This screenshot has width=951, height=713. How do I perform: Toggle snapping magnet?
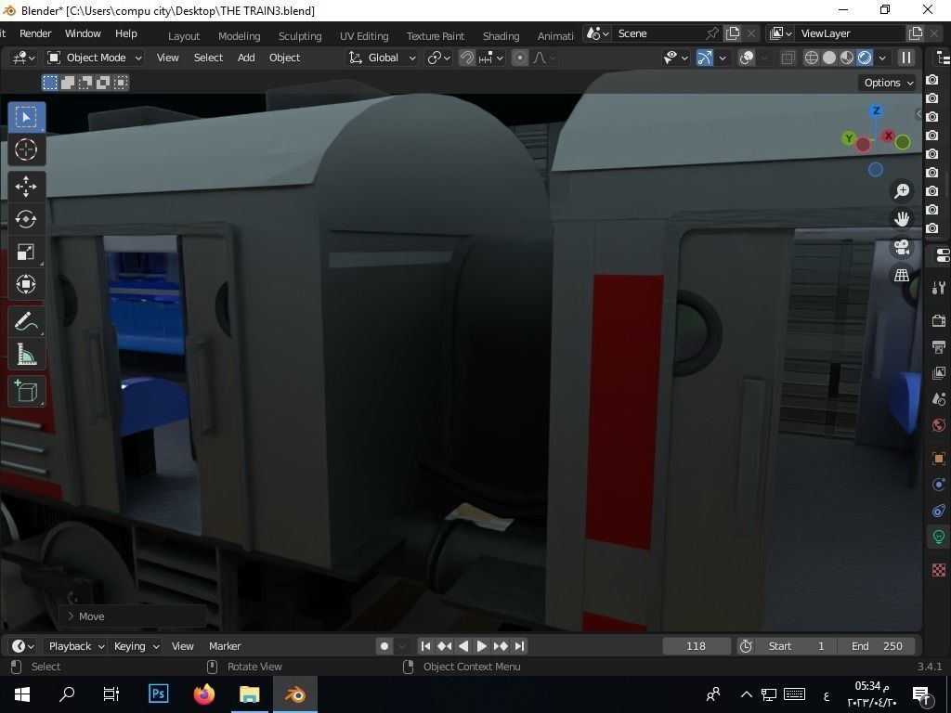coord(466,58)
